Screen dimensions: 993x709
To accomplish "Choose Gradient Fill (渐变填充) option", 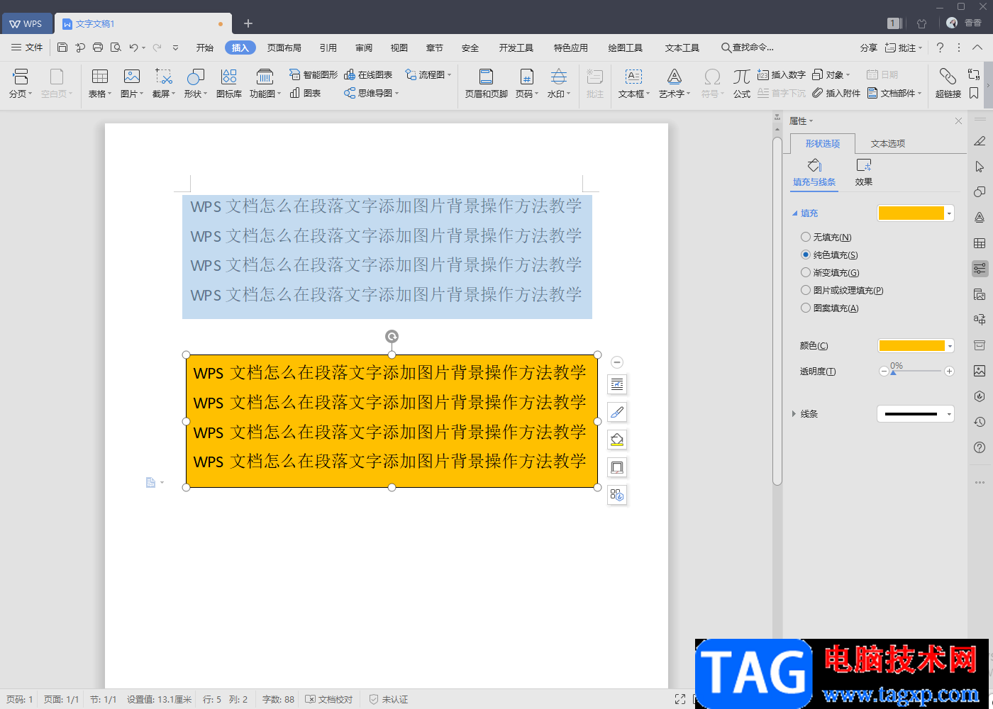I will click(x=806, y=272).
